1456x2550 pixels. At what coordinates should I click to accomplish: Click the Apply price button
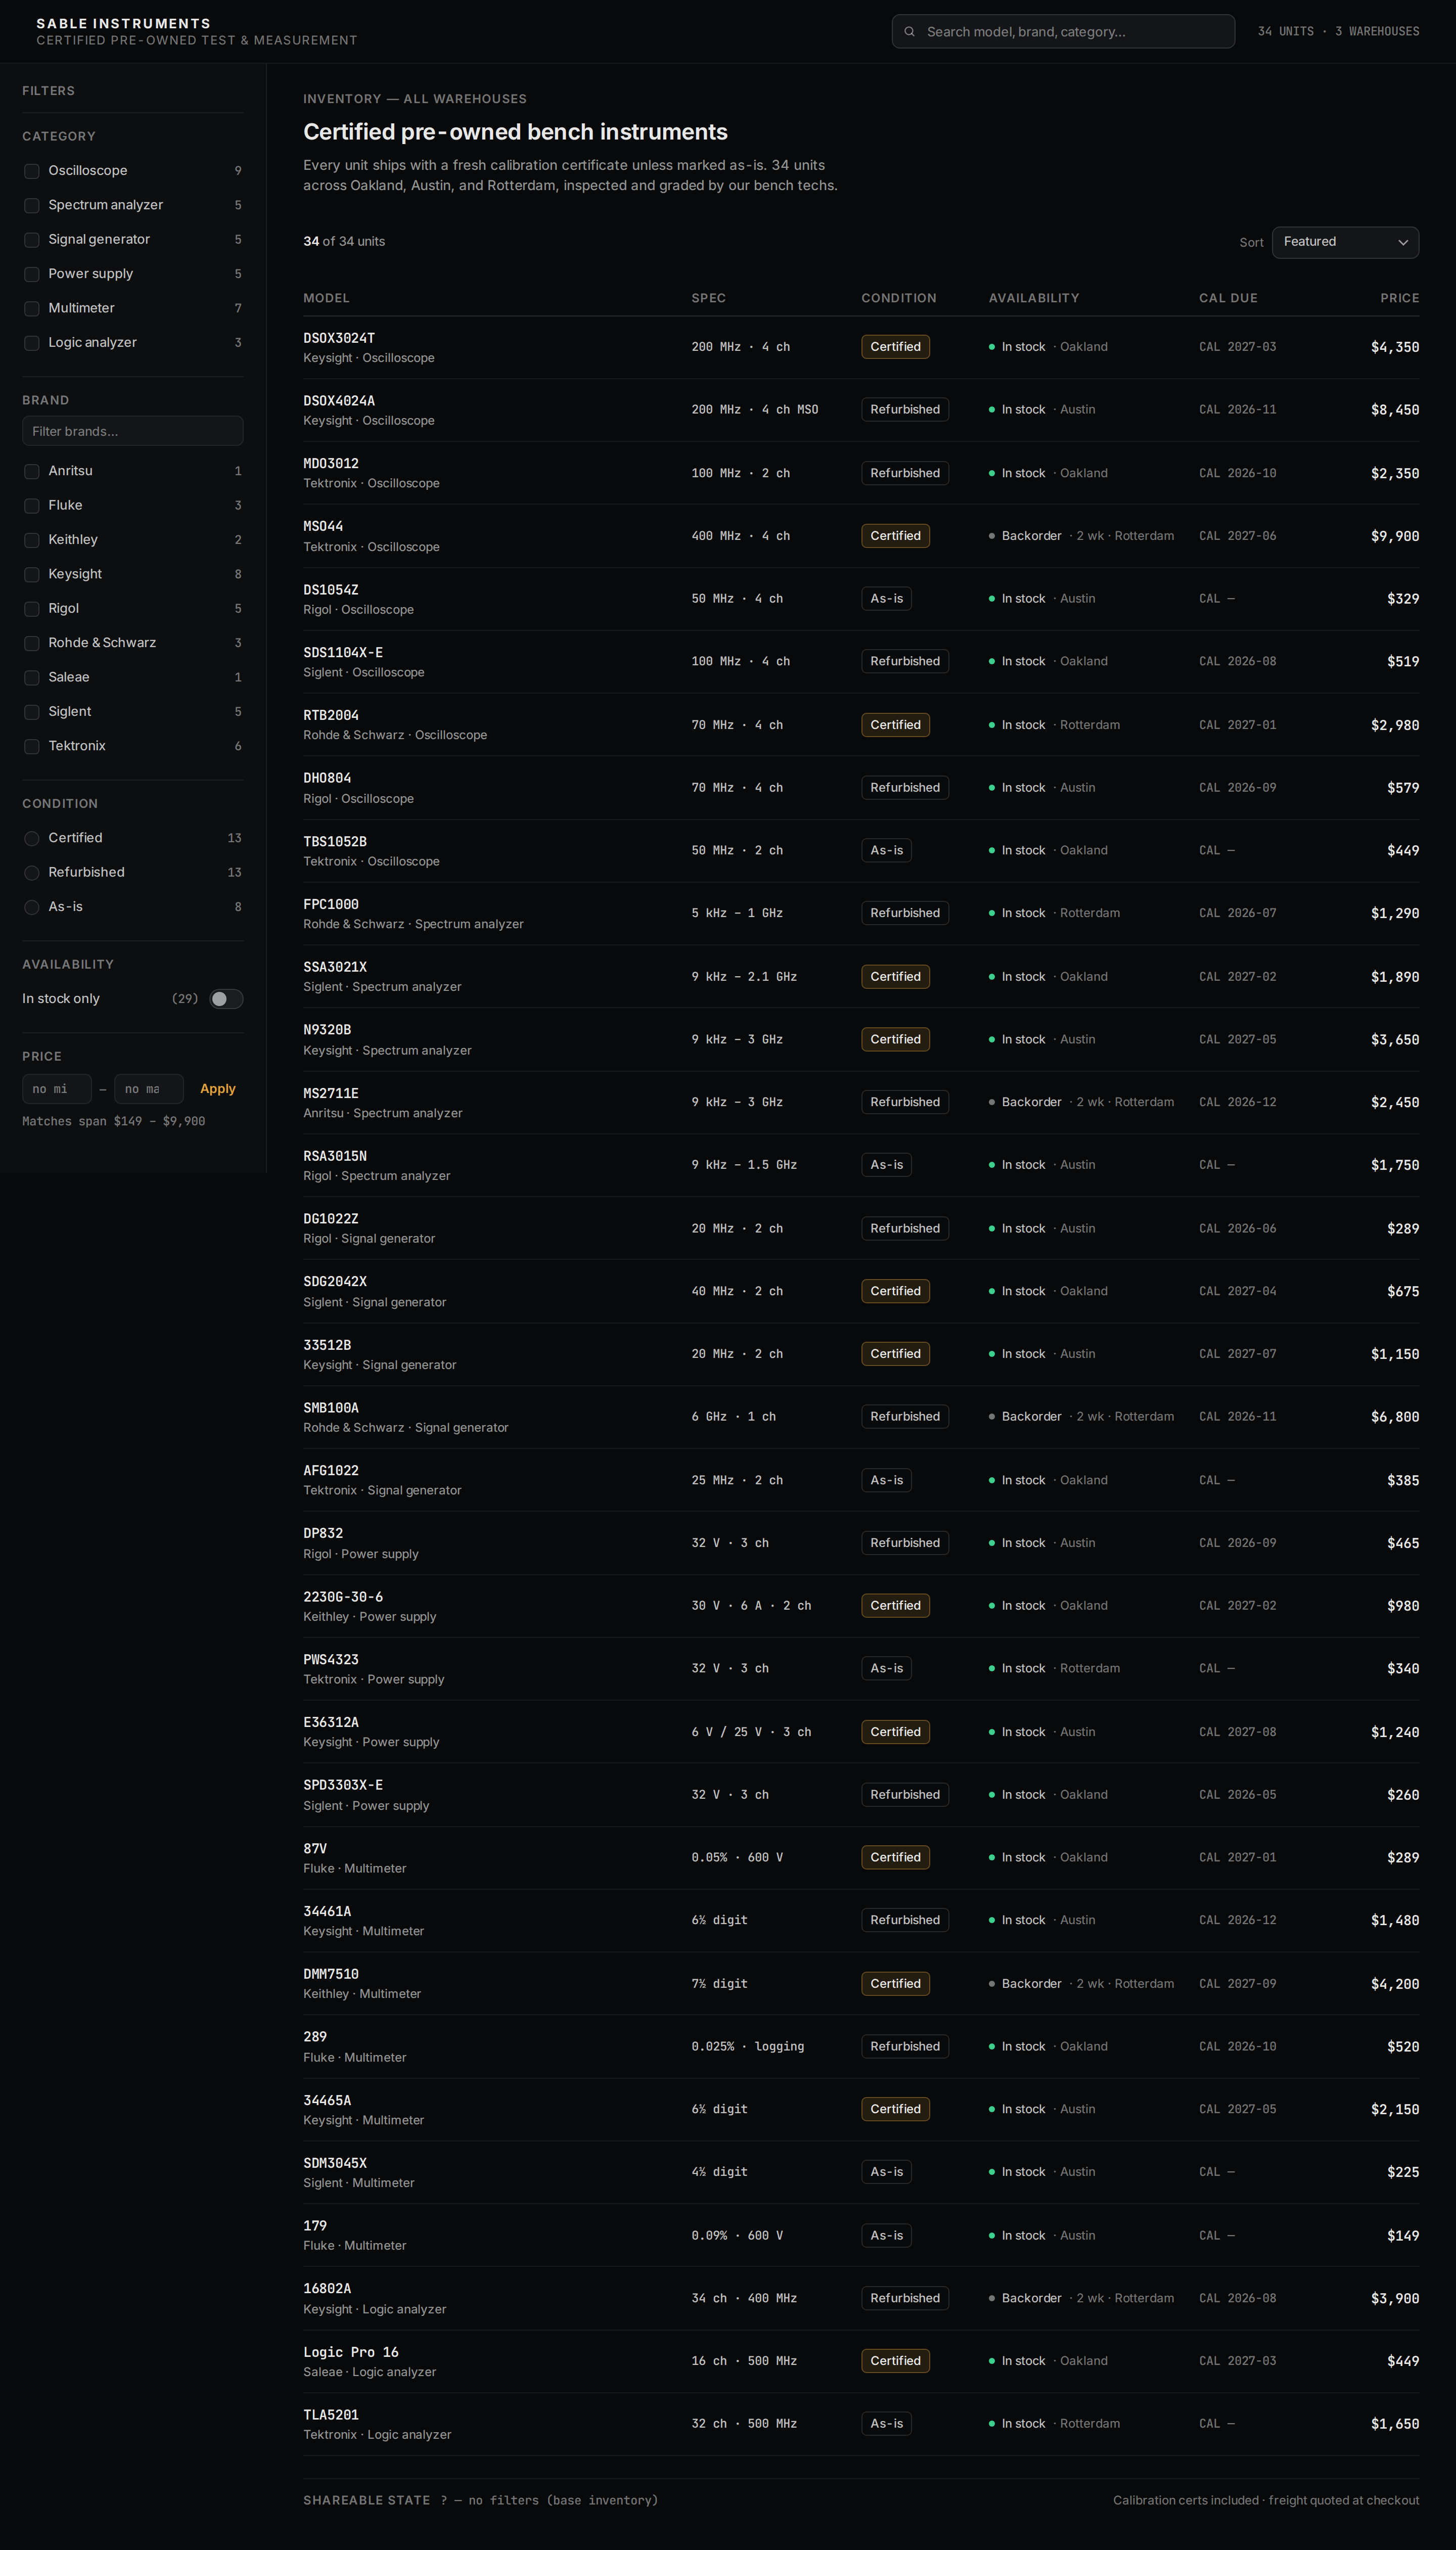coord(218,1089)
